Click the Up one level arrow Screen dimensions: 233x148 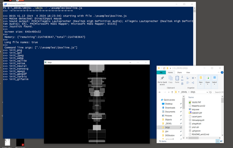pos(172,92)
